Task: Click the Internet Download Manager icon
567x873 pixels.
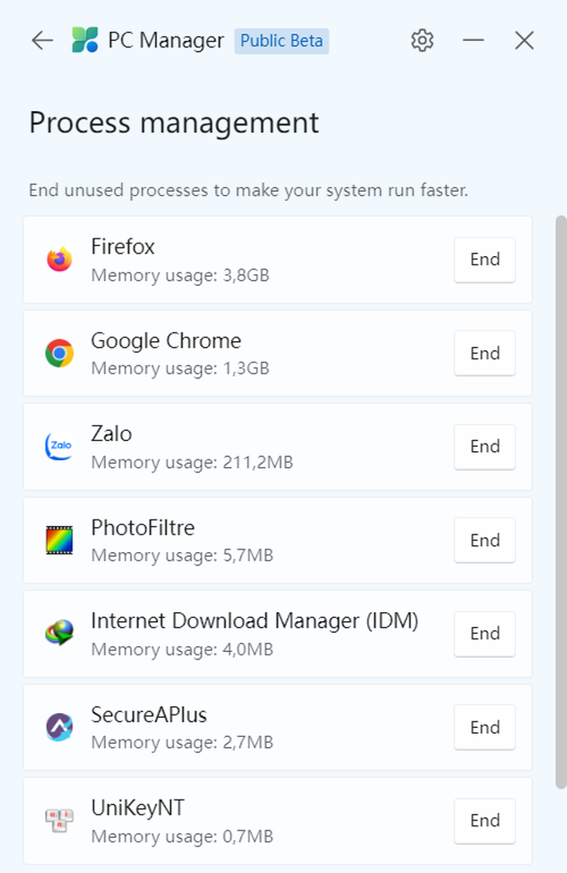Action: click(x=58, y=634)
